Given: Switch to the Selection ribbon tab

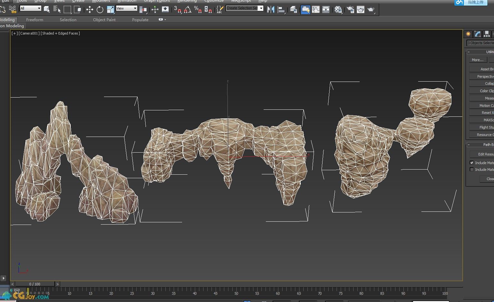Looking at the screenshot, I should point(68,20).
